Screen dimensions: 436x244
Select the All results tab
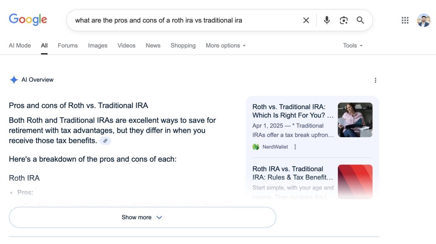pyautogui.click(x=44, y=45)
